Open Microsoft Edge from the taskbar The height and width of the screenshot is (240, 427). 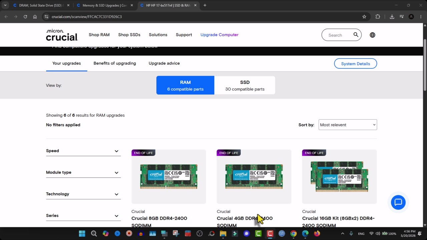305,234
